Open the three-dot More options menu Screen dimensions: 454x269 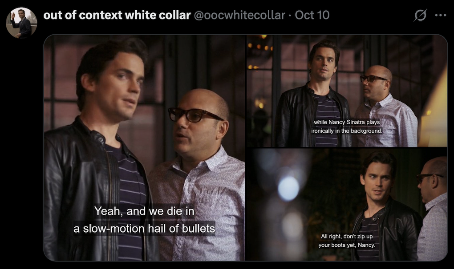point(440,15)
